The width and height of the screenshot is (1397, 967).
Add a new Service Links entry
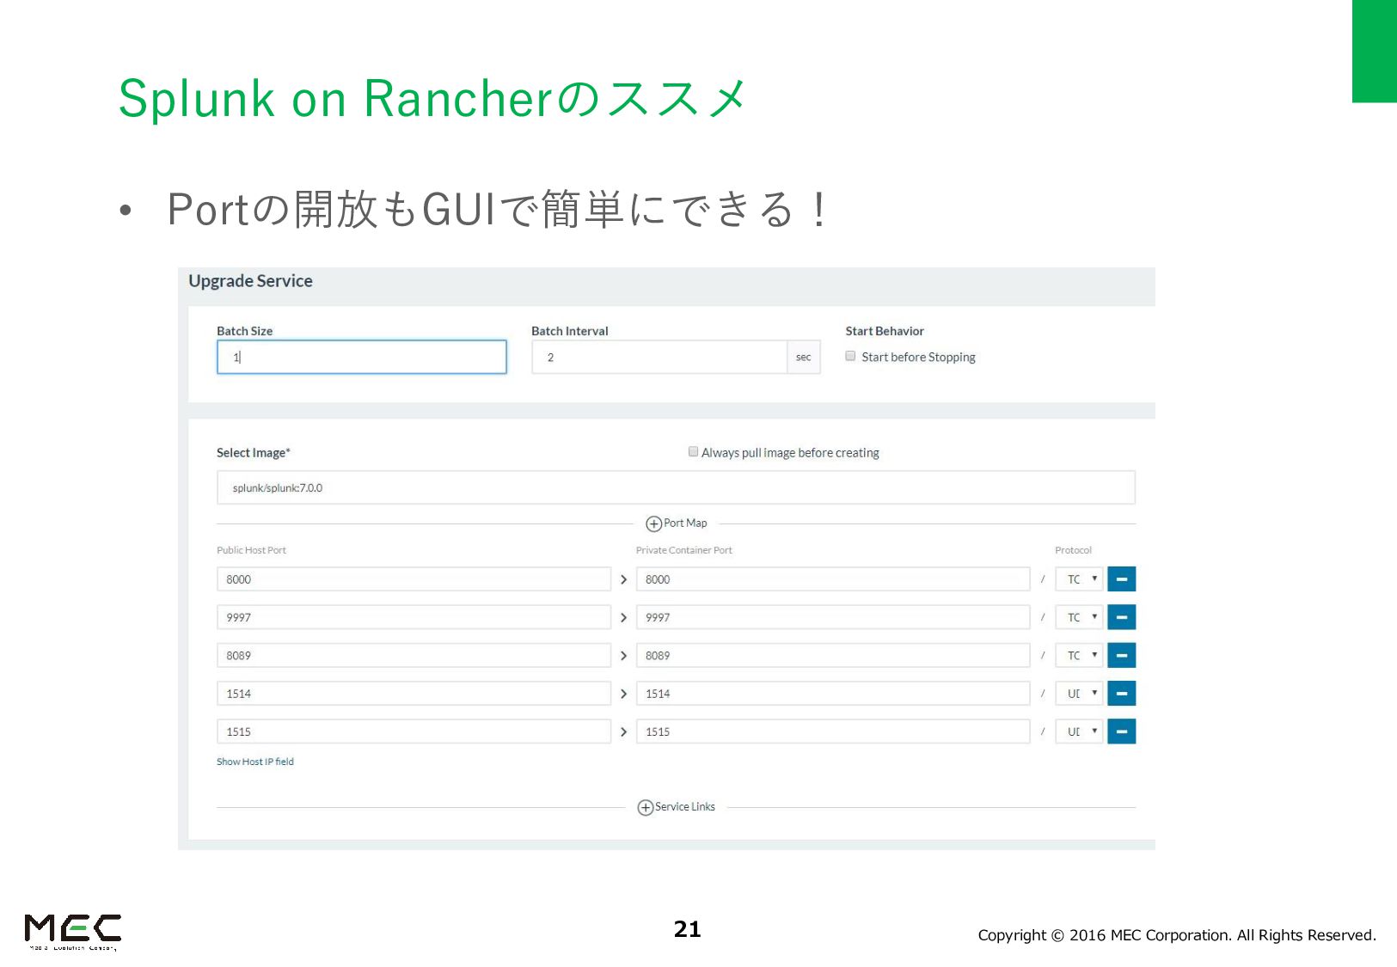pyautogui.click(x=645, y=807)
